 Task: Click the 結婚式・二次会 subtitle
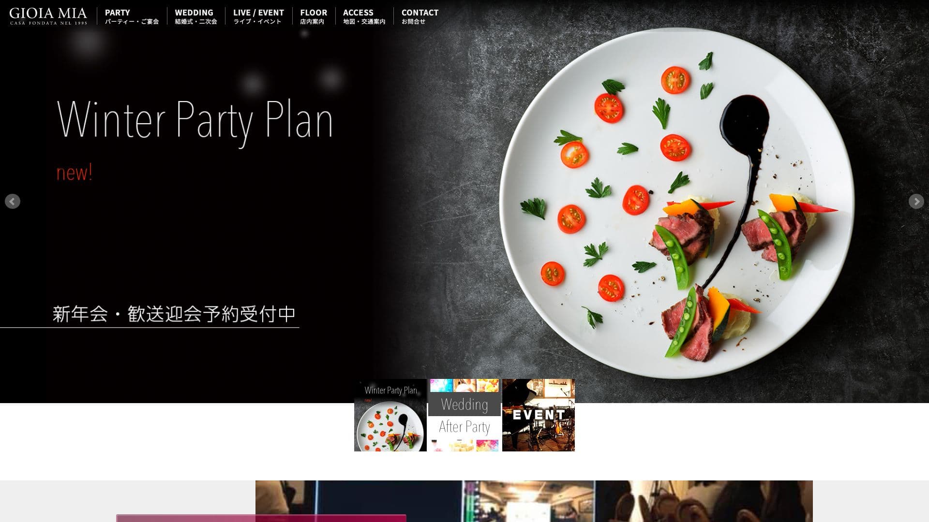196,22
